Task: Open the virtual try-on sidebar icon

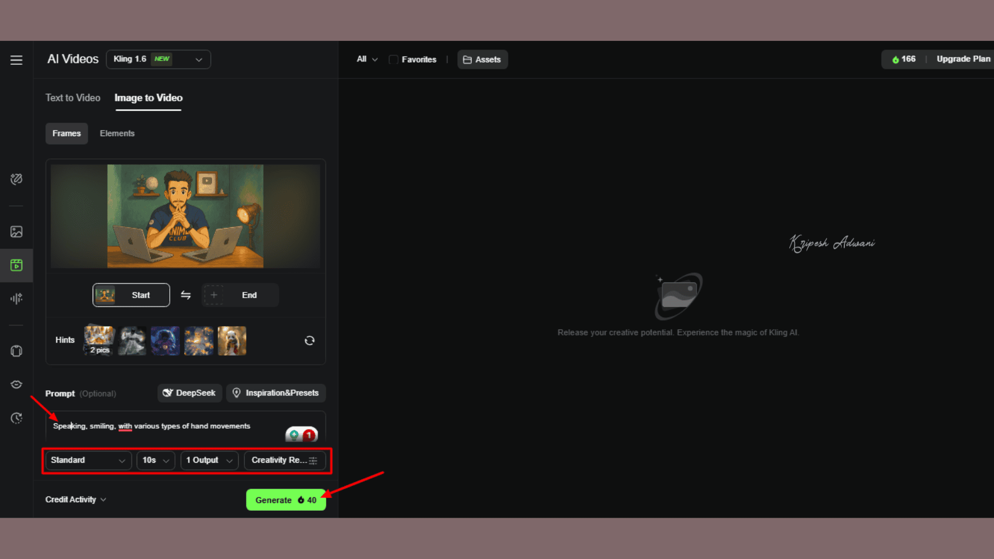Action: pyautogui.click(x=17, y=351)
